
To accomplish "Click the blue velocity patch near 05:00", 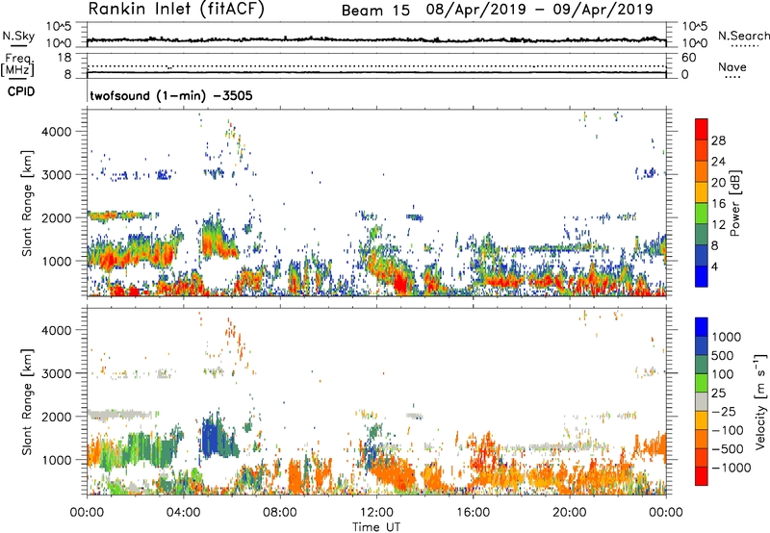I will coord(213,438).
